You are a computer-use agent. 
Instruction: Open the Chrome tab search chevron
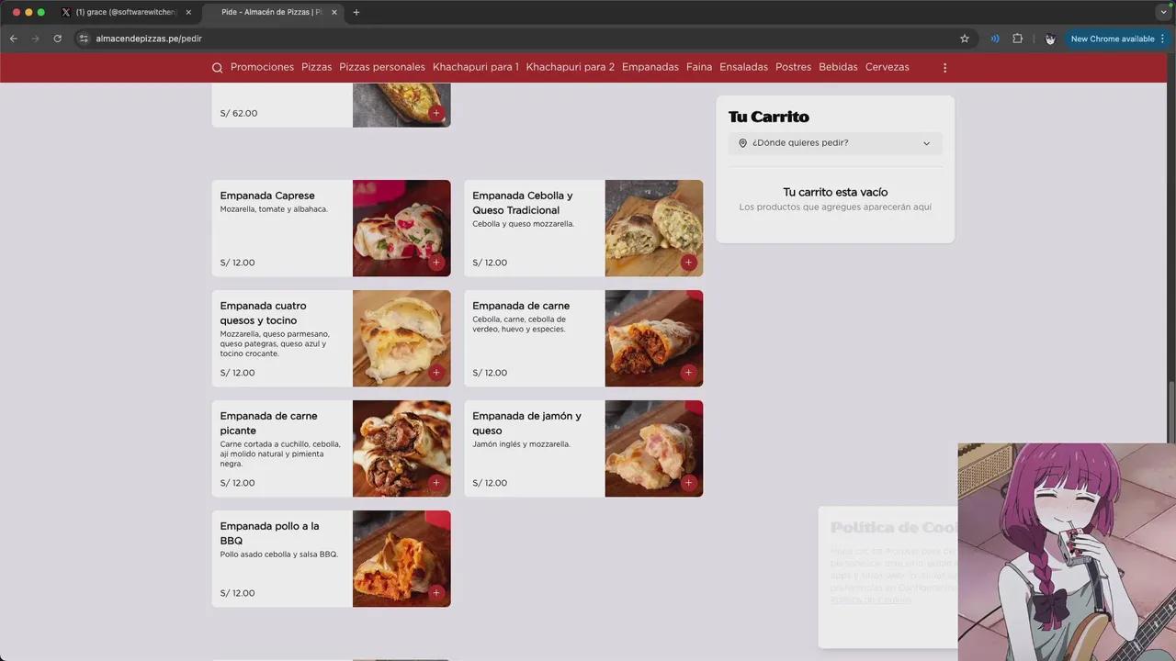(1163, 12)
